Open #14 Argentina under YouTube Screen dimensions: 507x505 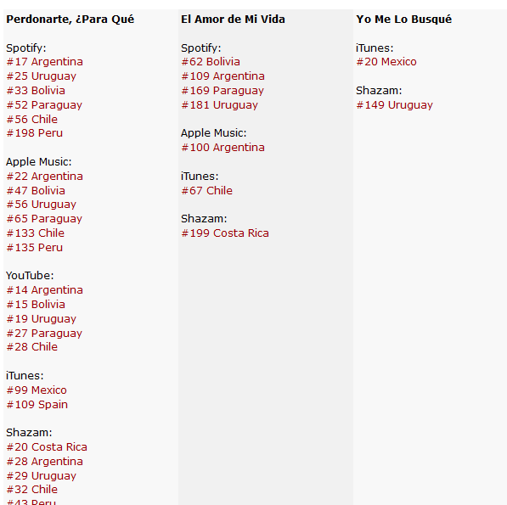45,290
